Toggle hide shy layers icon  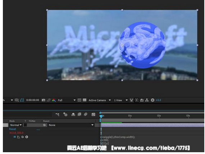point(73,115)
